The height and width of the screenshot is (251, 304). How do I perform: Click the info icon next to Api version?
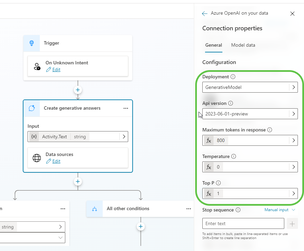[230, 103]
